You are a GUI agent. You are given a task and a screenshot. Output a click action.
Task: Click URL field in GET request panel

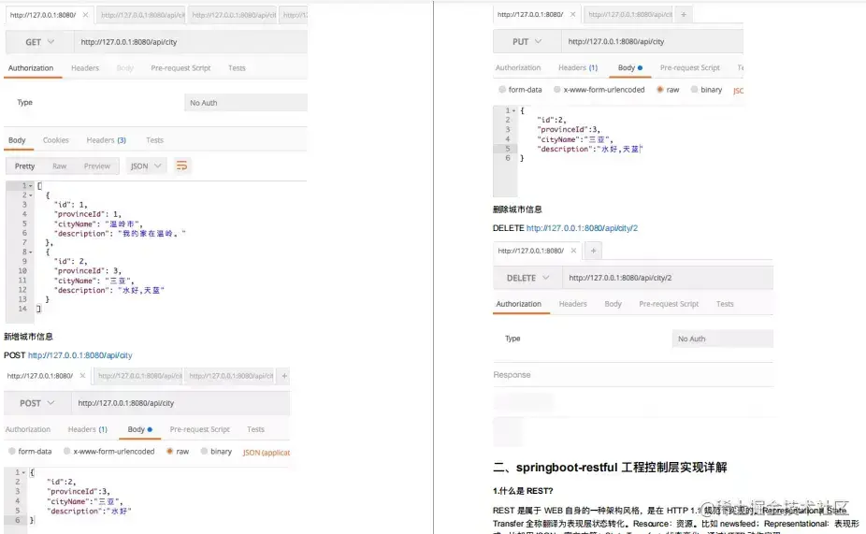point(191,42)
